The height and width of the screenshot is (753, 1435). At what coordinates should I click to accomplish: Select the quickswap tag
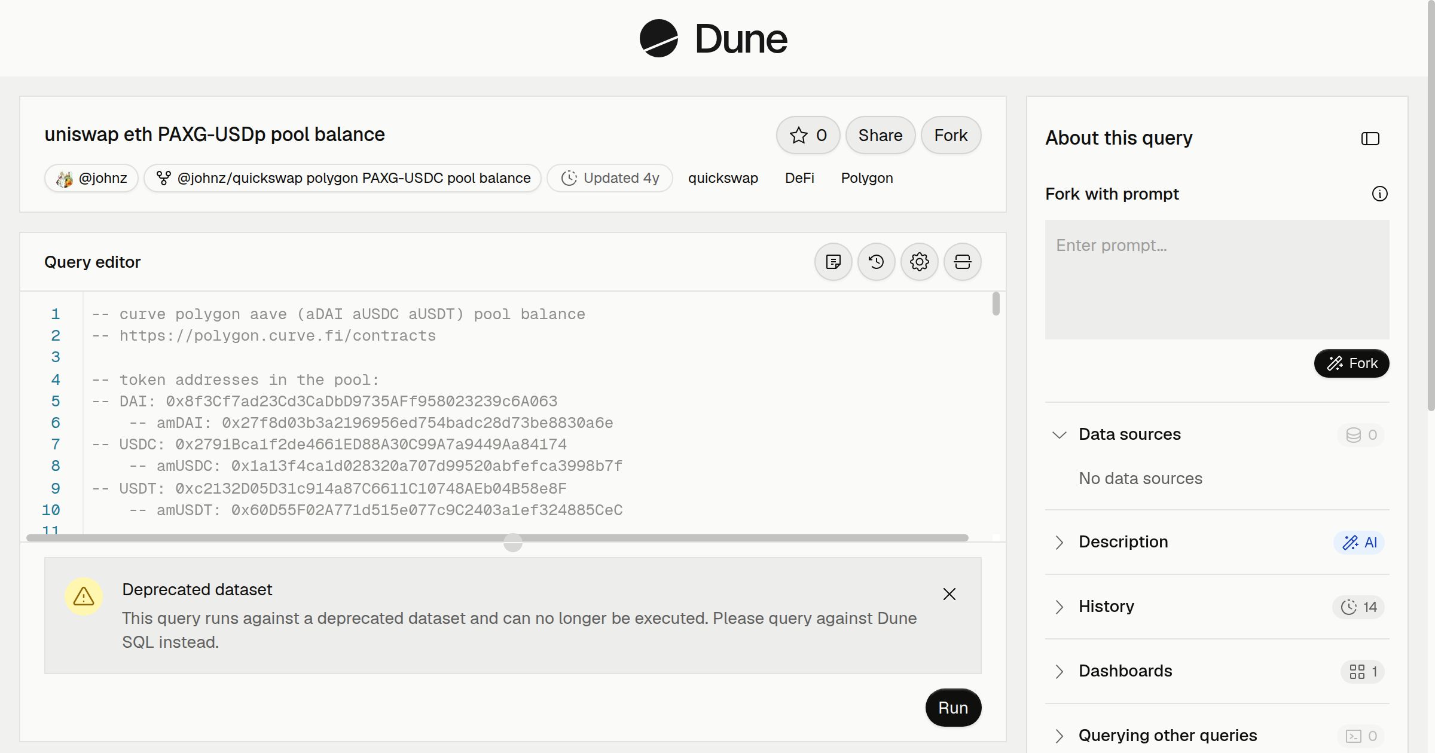coord(723,178)
